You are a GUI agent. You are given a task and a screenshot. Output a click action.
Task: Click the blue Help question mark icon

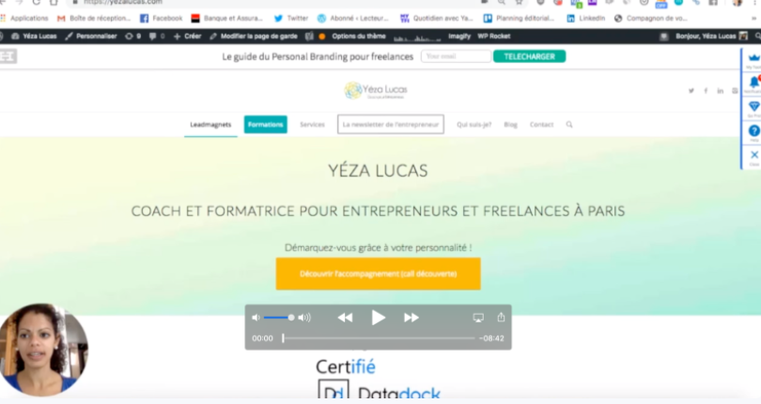pos(753,131)
